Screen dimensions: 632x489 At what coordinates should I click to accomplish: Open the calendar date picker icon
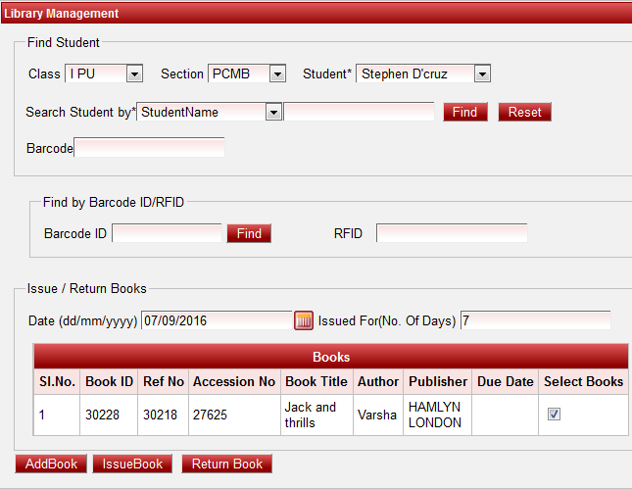click(x=304, y=320)
